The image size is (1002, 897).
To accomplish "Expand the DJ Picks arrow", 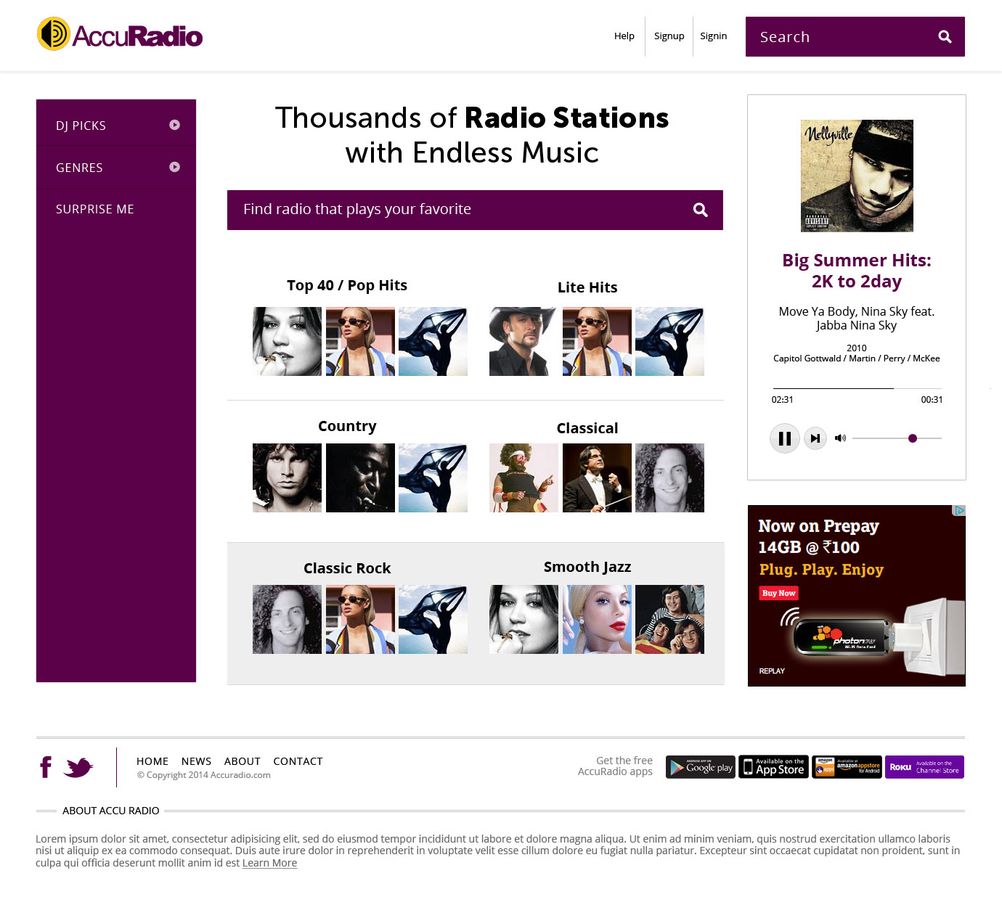I will (x=174, y=125).
